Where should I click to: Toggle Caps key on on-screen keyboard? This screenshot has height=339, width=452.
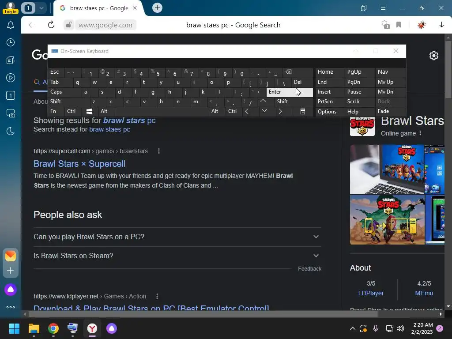coord(64,92)
